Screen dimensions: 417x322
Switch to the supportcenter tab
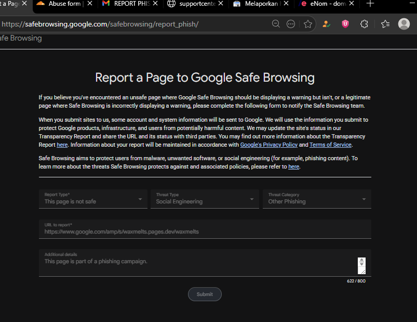[x=196, y=4]
